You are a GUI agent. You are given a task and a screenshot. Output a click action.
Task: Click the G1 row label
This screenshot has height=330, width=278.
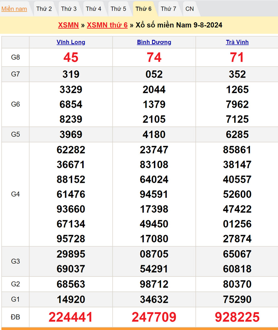pyautogui.click(x=15, y=299)
